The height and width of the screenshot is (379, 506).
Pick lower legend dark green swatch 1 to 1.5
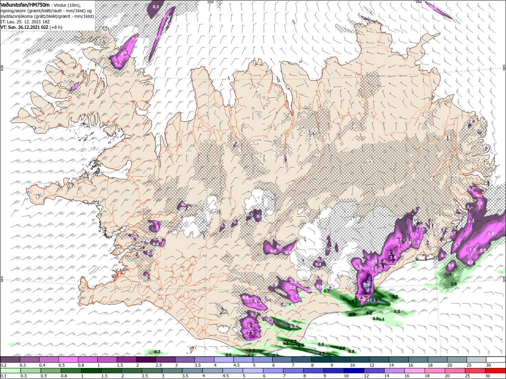pos(91,370)
